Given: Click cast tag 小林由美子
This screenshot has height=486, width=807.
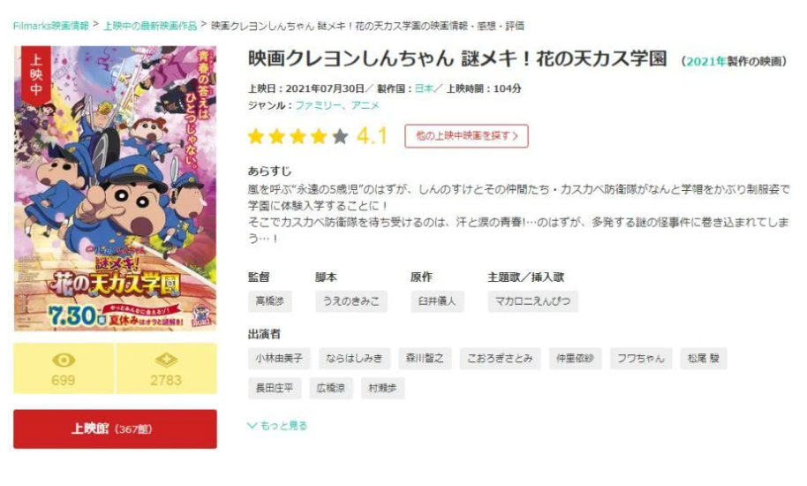Looking at the screenshot, I should pos(279,359).
